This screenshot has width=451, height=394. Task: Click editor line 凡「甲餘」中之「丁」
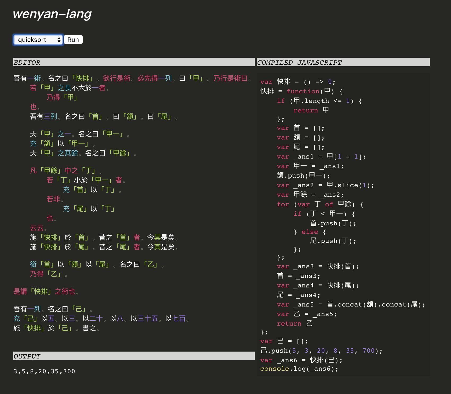coord(66,170)
